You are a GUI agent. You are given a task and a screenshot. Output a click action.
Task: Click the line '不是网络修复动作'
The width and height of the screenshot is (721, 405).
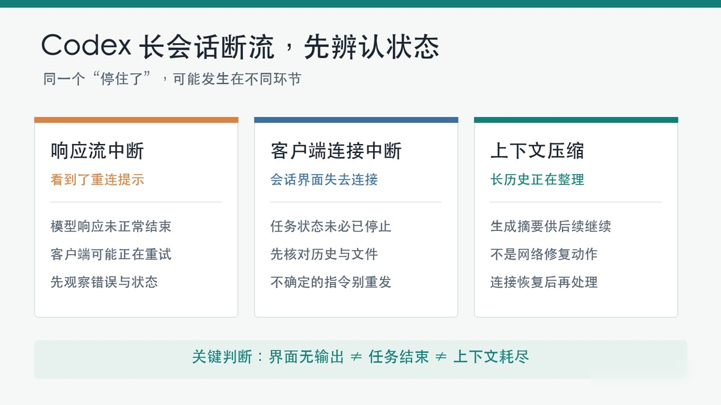tap(544, 254)
